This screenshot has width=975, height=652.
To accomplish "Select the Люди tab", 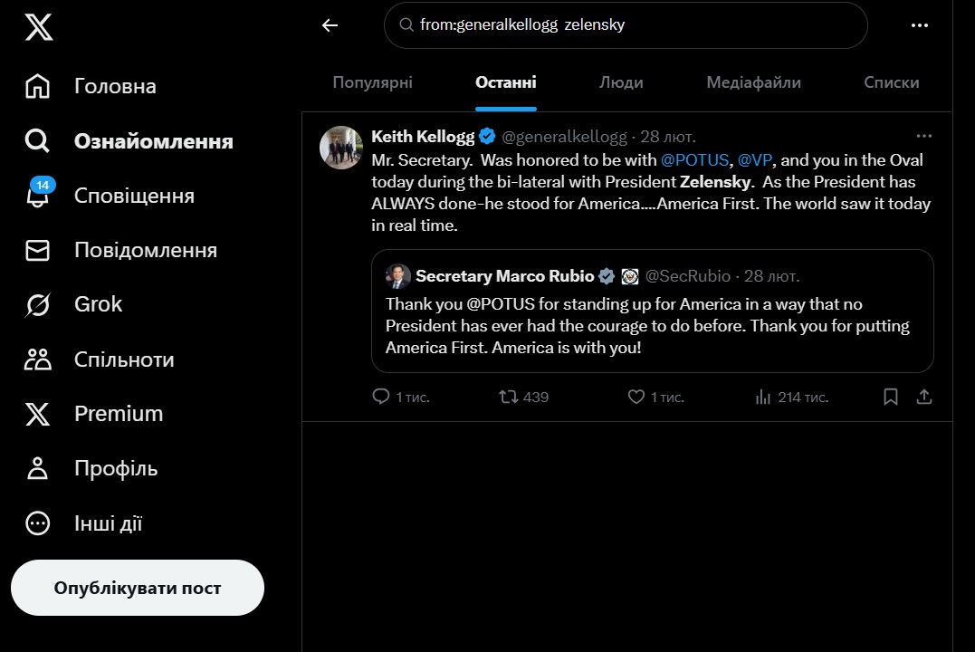I will click(x=620, y=82).
